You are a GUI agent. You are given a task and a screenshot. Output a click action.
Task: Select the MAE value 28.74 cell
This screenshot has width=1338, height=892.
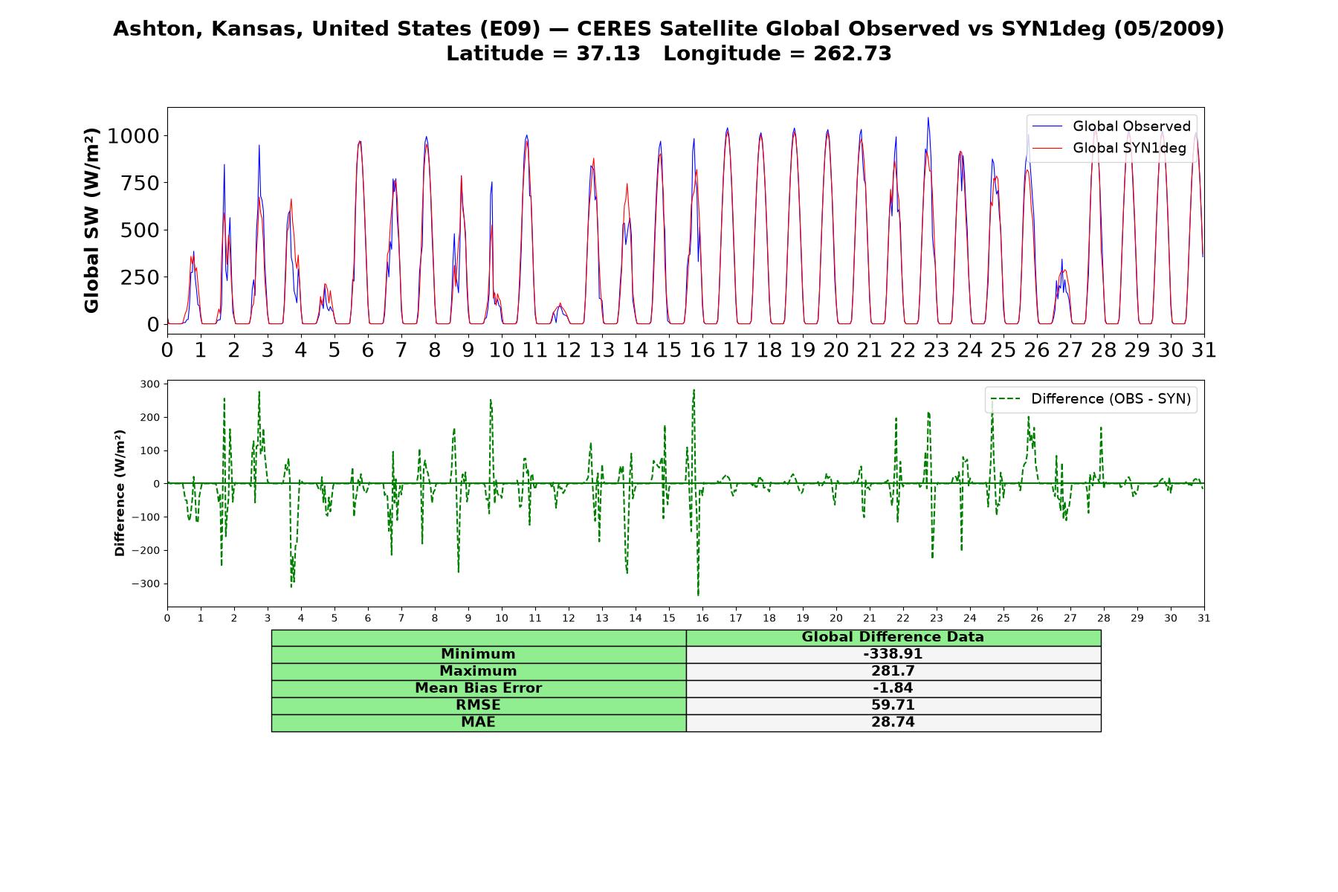893,723
